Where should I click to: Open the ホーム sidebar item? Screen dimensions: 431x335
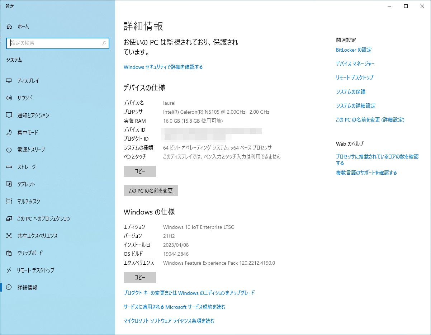click(x=57, y=27)
